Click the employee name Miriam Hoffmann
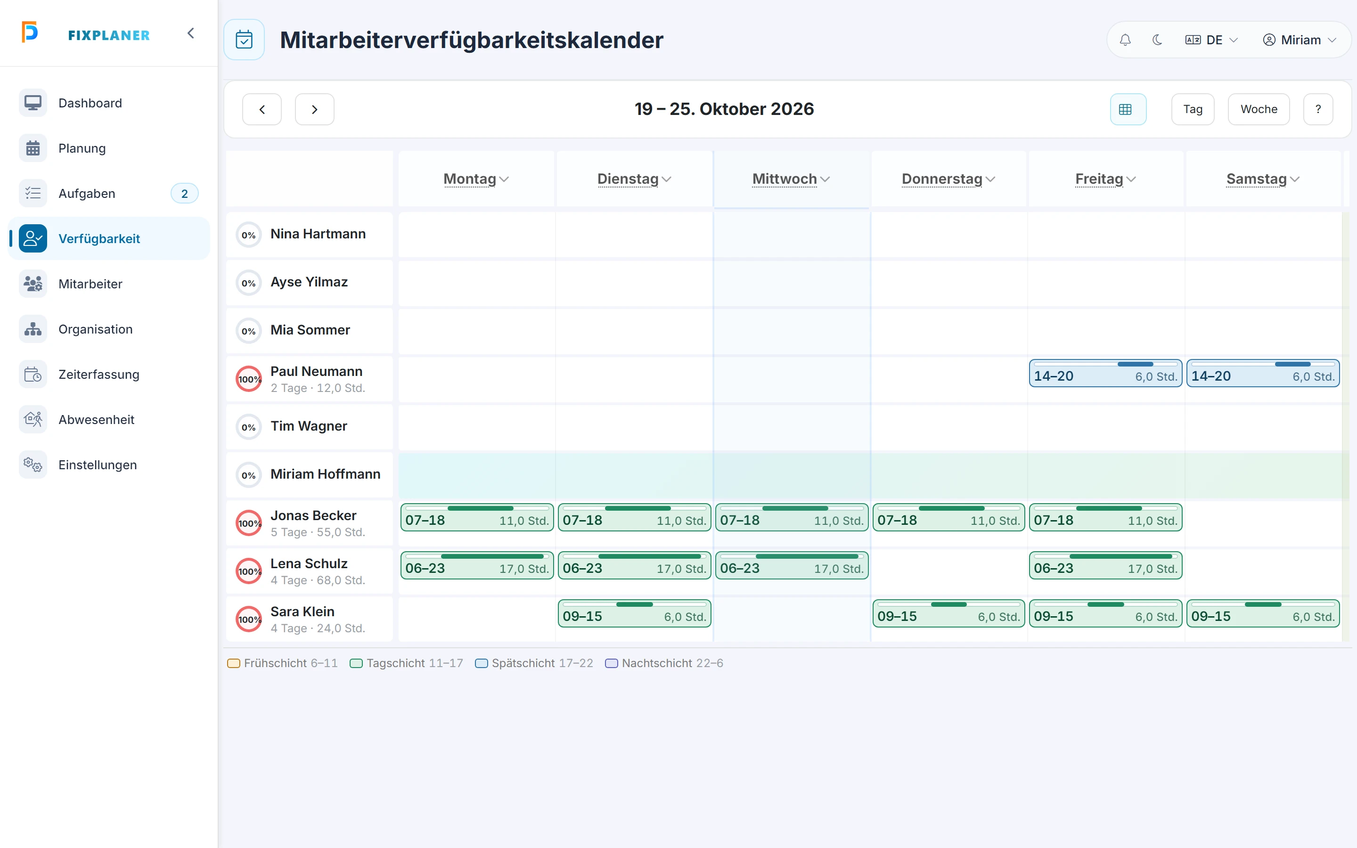Image resolution: width=1357 pixels, height=848 pixels. 325,474
